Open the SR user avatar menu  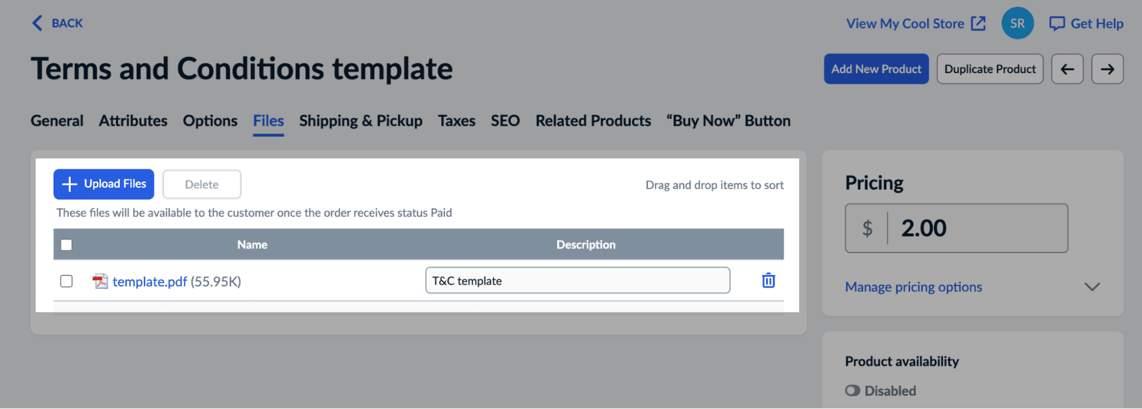[1017, 23]
